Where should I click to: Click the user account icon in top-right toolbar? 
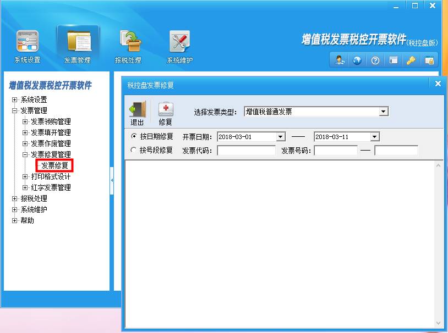pos(340,60)
